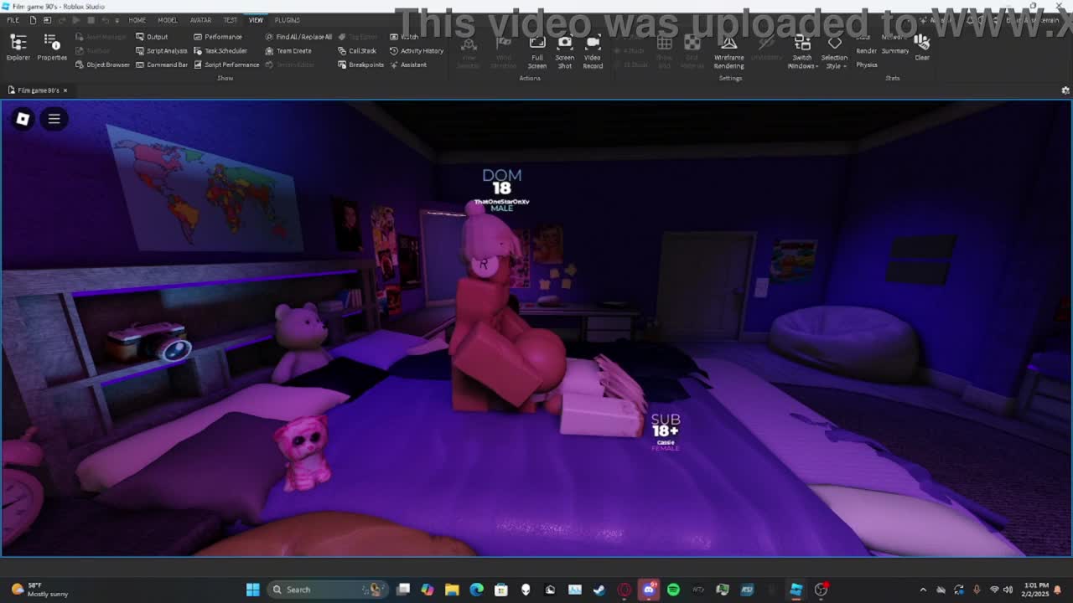Screen dimensions: 1073x603
Task: Enter Full Screen mode
Action: (537, 52)
